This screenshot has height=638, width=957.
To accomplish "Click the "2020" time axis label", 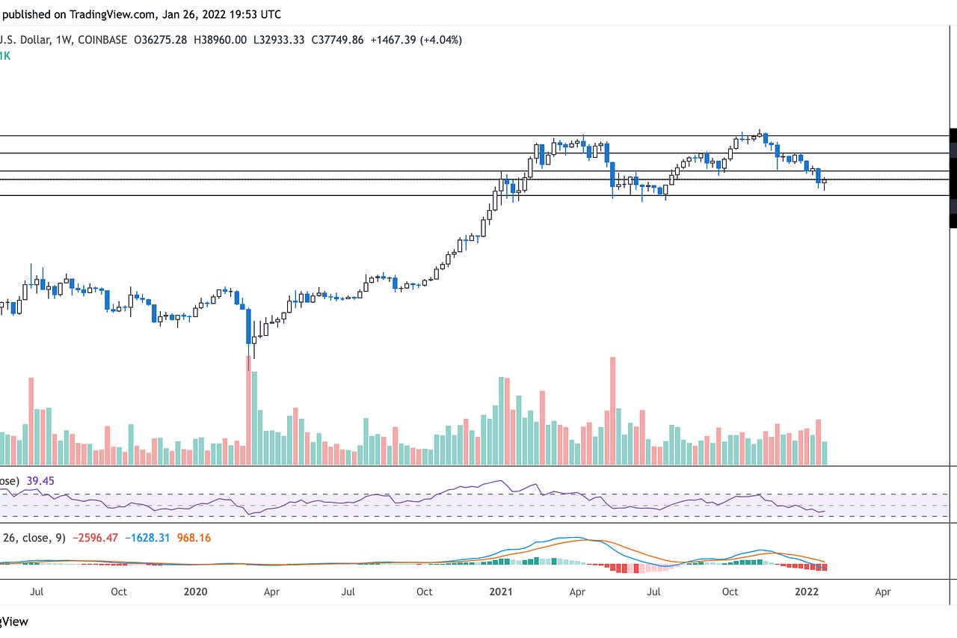I will click(x=195, y=592).
